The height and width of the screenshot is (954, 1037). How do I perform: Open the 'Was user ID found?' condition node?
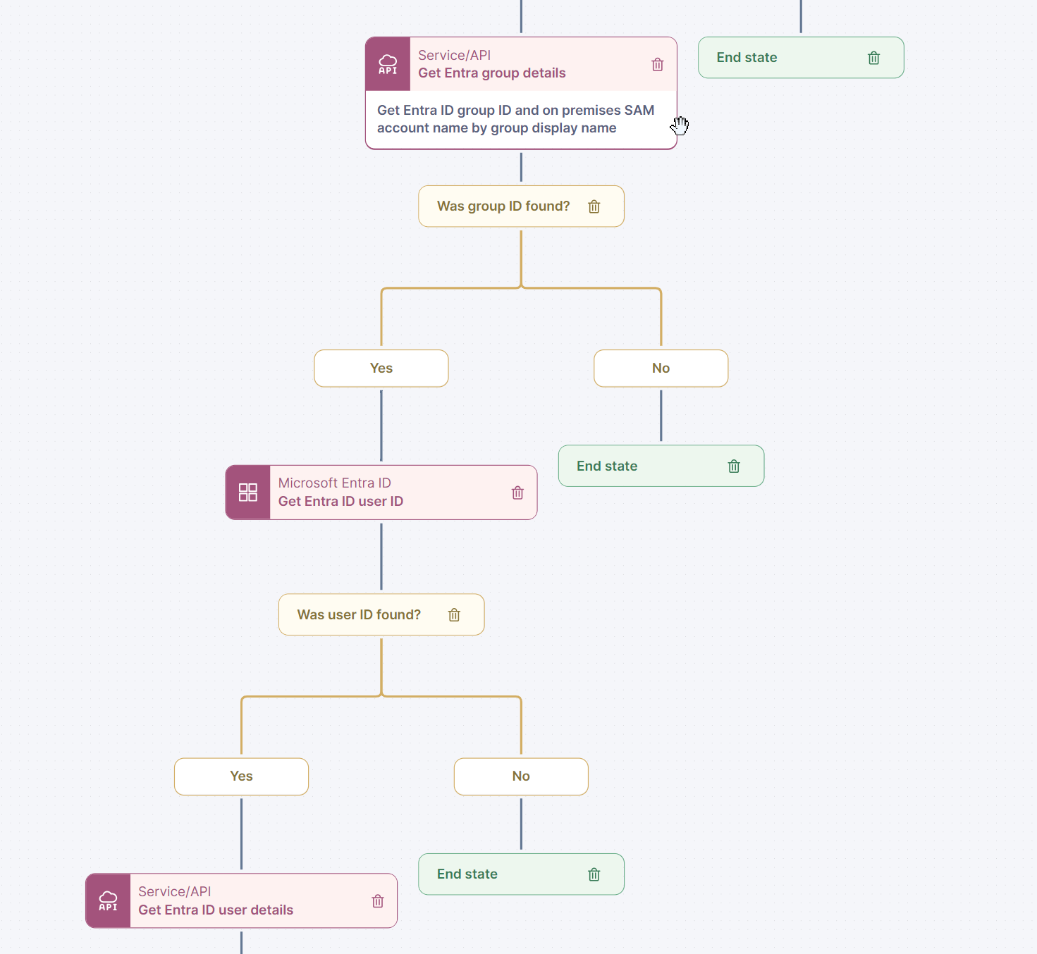[359, 615]
